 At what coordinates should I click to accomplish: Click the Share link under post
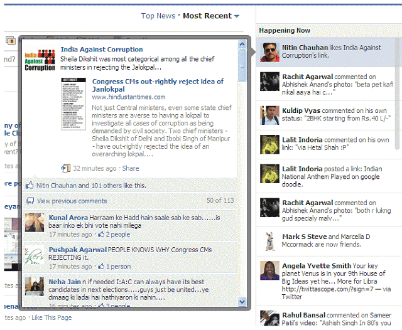[131, 168]
